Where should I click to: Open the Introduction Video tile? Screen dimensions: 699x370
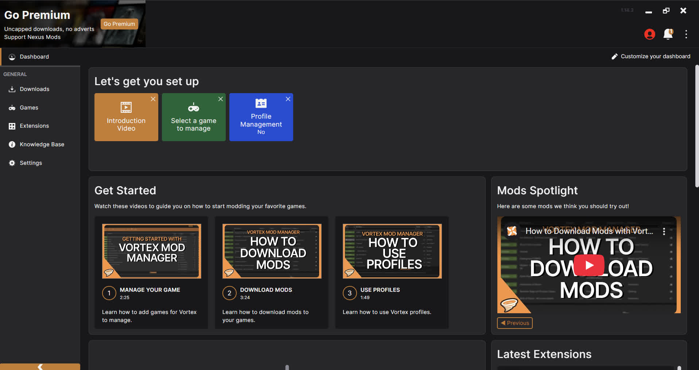click(x=126, y=117)
